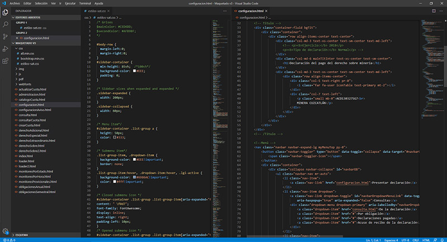Open the Run and Debug view

tap(5, 49)
